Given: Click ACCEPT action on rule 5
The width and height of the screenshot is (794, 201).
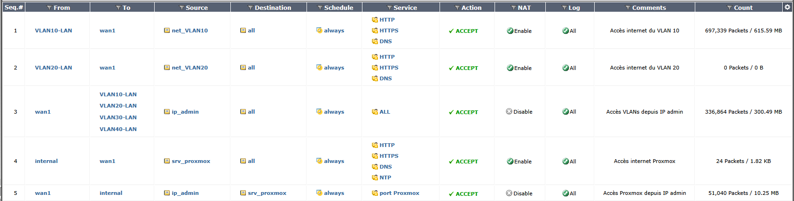Looking at the screenshot, I should coord(466,193).
